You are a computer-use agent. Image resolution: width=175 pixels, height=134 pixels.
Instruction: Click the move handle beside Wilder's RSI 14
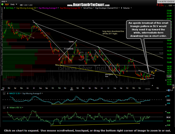tap(8, 108)
